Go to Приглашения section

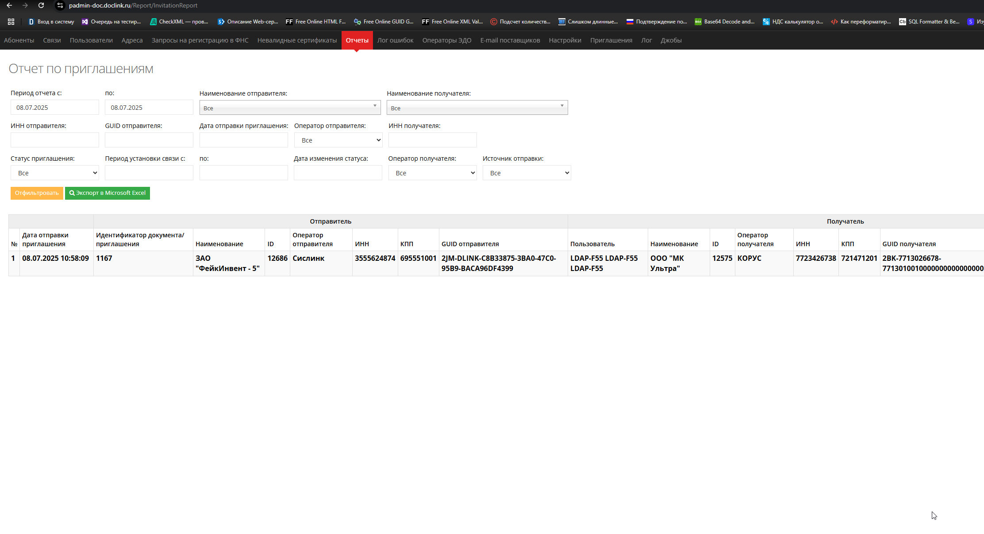[611, 40]
